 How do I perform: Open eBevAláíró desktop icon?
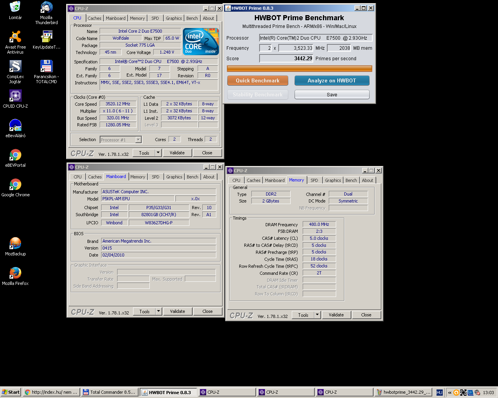[x=15, y=128]
